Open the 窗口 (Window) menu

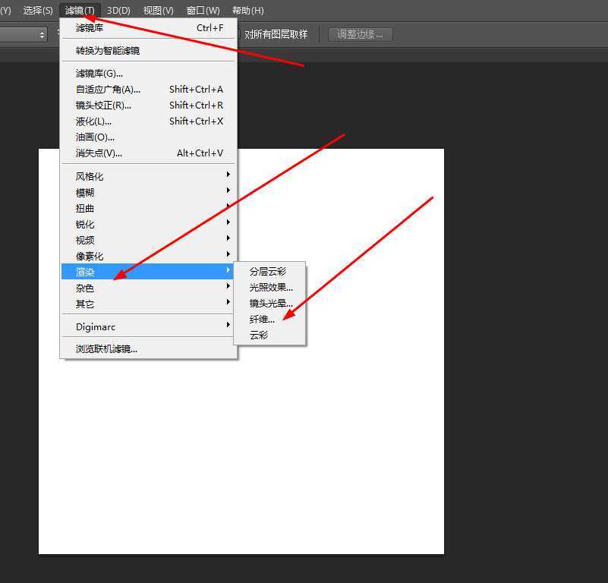click(x=202, y=10)
